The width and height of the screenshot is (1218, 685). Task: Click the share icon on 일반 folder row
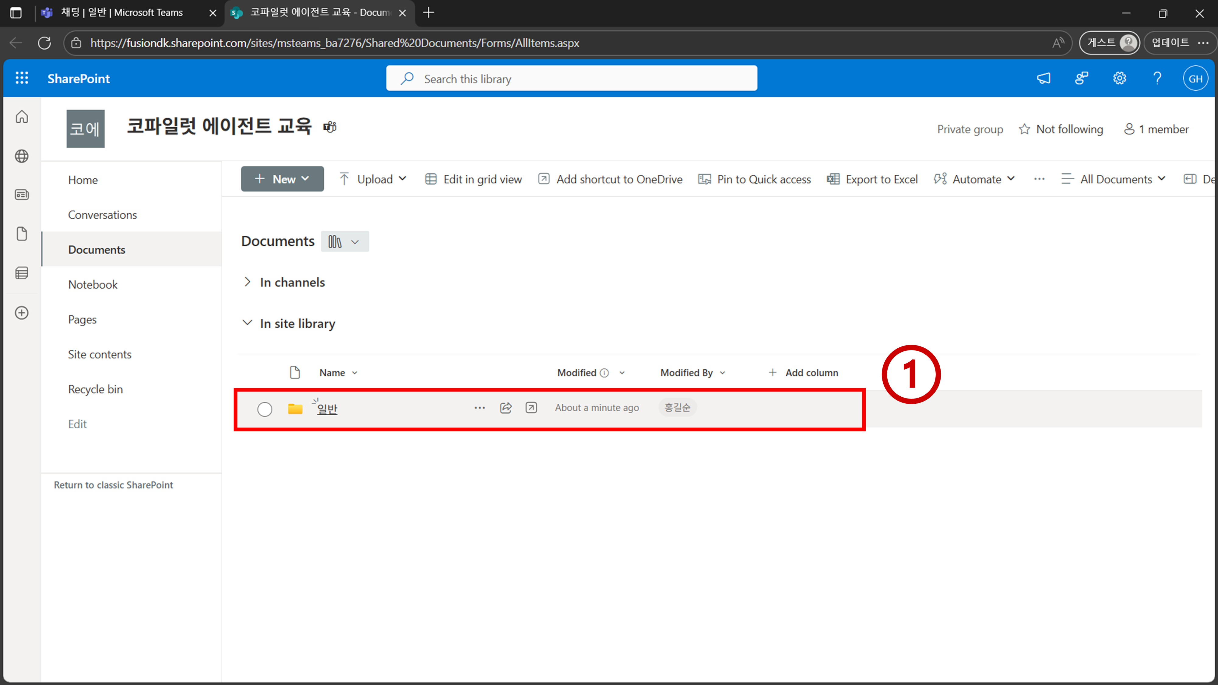[505, 408]
